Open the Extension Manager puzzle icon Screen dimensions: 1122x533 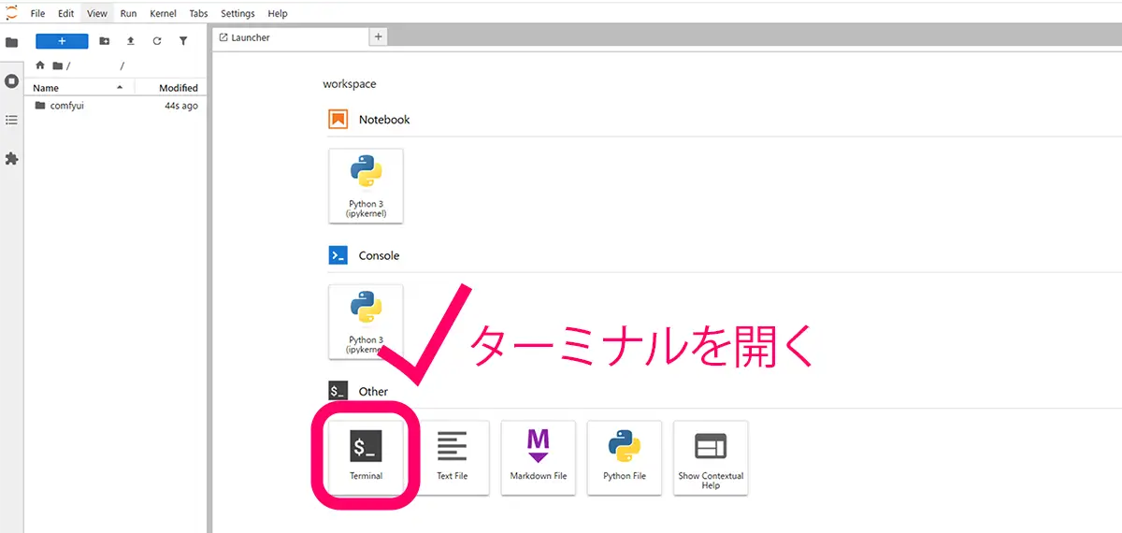11,159
